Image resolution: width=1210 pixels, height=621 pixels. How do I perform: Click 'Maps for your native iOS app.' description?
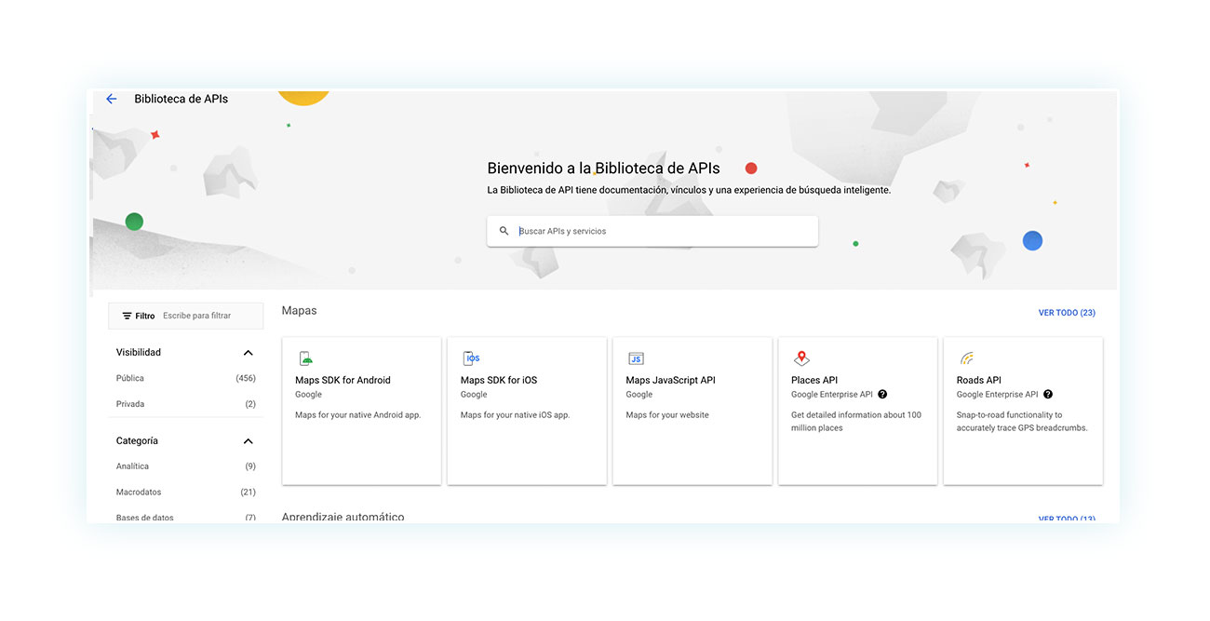(516, 415)
